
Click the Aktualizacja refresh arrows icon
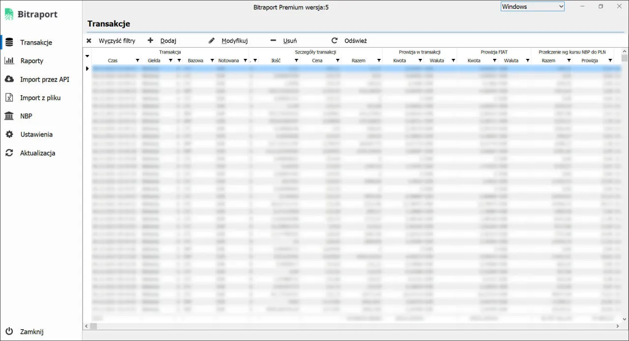(x=9, y=153)
